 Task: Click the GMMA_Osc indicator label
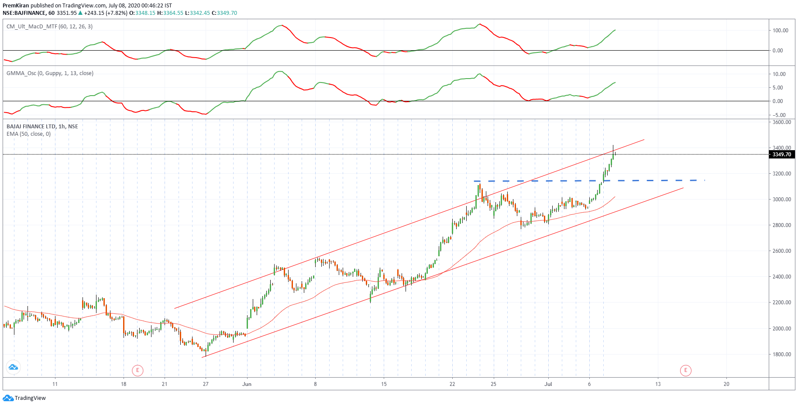[x=50, y=73]
